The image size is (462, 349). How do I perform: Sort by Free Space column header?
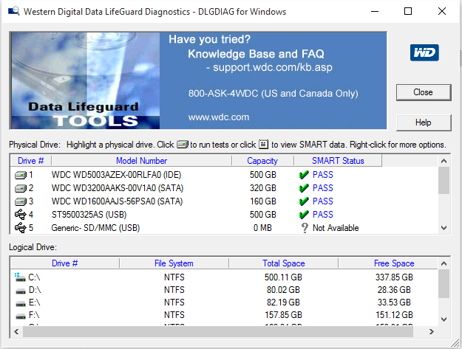click(394, 263)
